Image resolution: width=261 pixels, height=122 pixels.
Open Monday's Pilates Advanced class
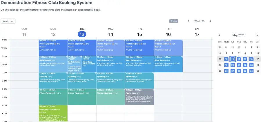click(x=53, y=97)
